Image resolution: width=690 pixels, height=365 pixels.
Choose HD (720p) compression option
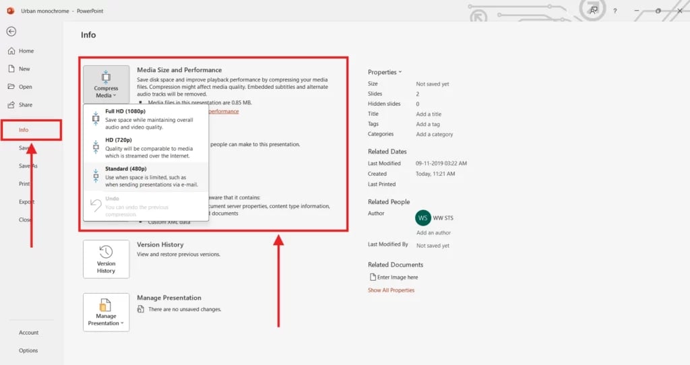146,148
